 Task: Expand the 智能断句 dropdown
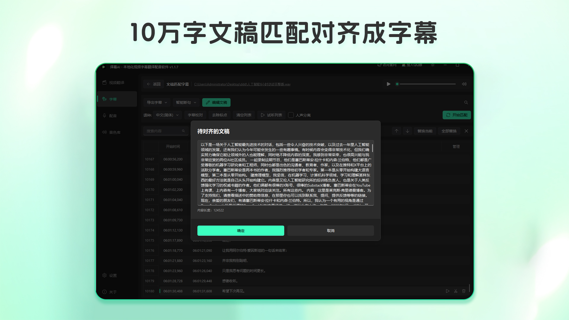[186, 103]
